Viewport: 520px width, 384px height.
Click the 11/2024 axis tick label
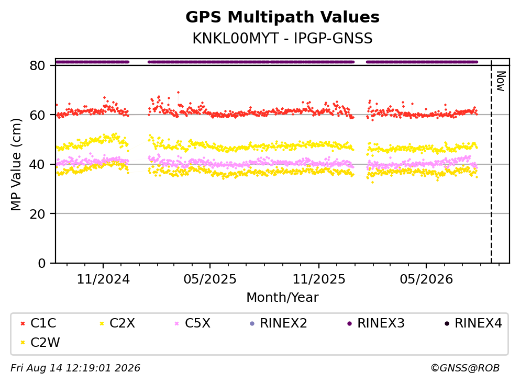pos(103,279)
